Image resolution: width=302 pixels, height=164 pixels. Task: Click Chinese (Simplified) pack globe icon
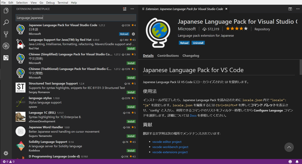coord(20,58)
